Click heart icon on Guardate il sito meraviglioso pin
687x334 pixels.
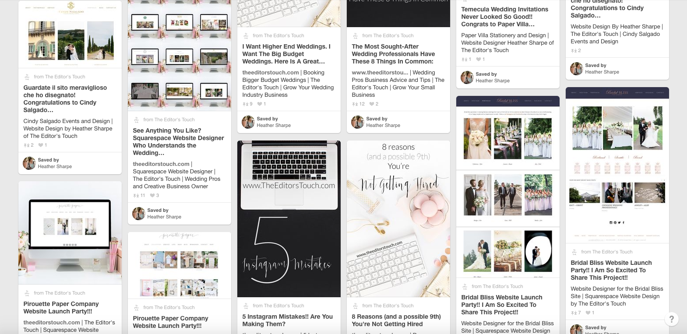(41, 145)
